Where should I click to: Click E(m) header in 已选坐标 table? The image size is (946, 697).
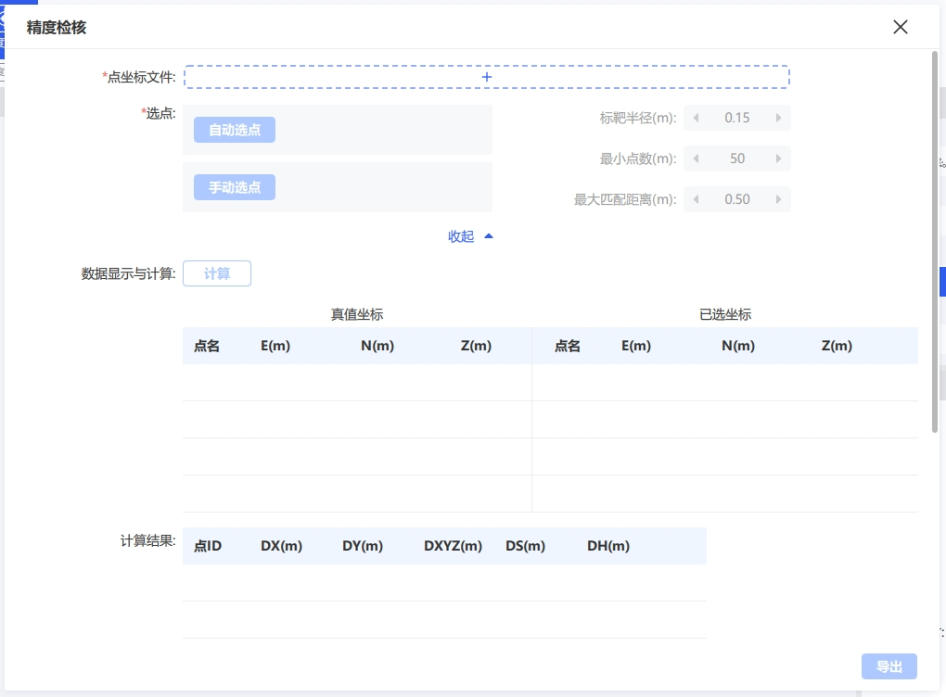[x=636, y=346]
